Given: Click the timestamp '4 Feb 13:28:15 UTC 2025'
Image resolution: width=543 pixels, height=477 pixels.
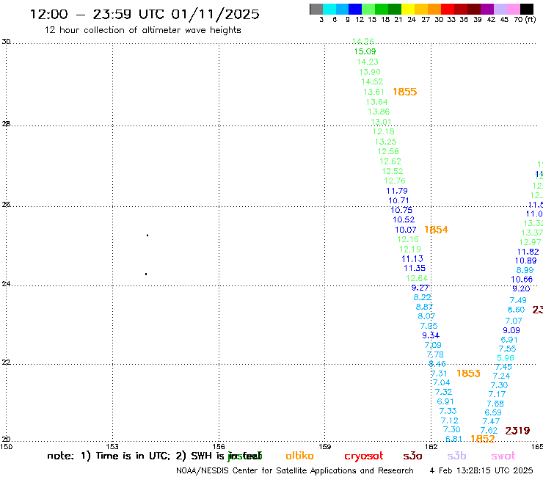Looking at the screenshot, I should (x=481, y=471).
